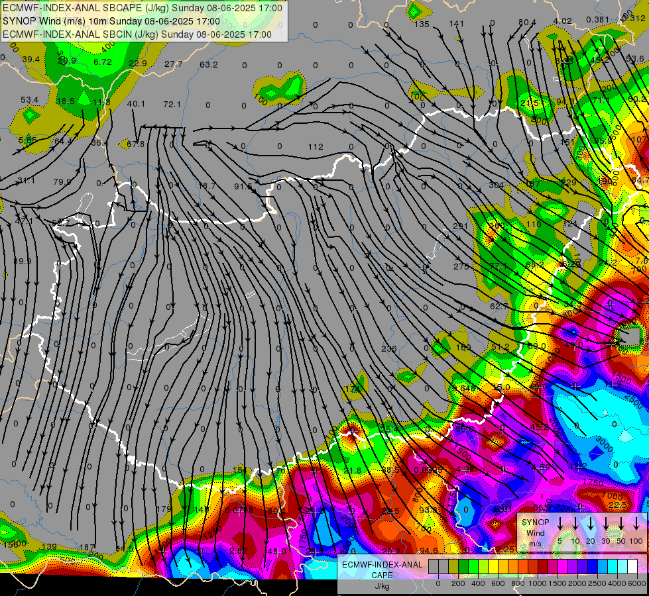
Task: Click the map value '62.7'
Action: coord(499,307)
